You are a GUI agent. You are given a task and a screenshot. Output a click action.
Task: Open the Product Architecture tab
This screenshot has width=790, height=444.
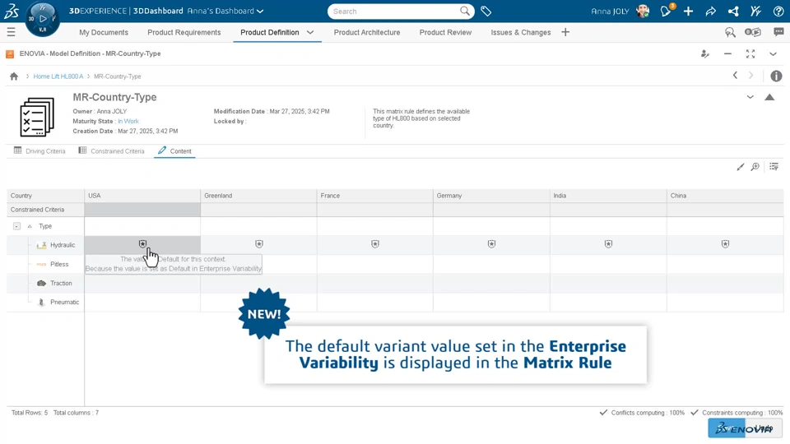coord(367,32)
